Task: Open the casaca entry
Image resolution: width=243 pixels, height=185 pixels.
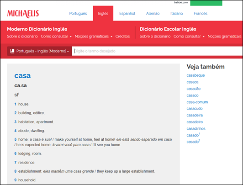Action: point(192,82)
